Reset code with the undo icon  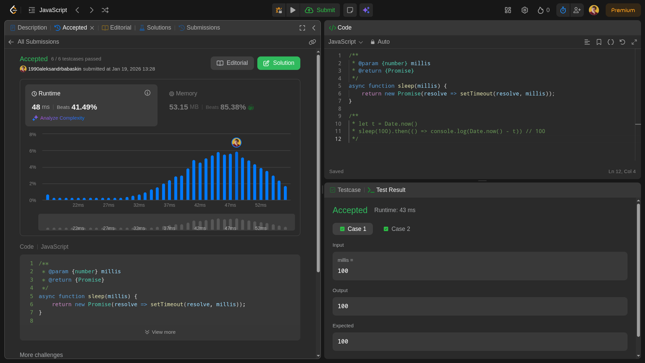pyautogui.click(x=622, y=42)
